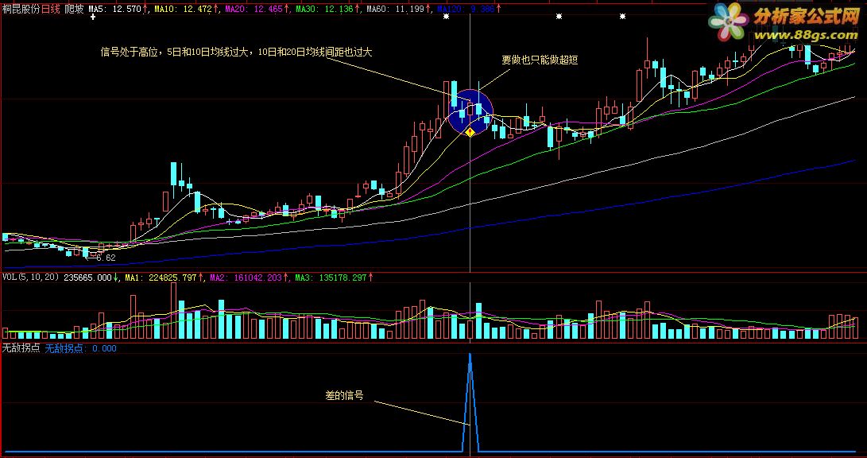Select annotation text 差的信号
The image size is (867, 458).
pyautogui.click(x=344, y=395)
